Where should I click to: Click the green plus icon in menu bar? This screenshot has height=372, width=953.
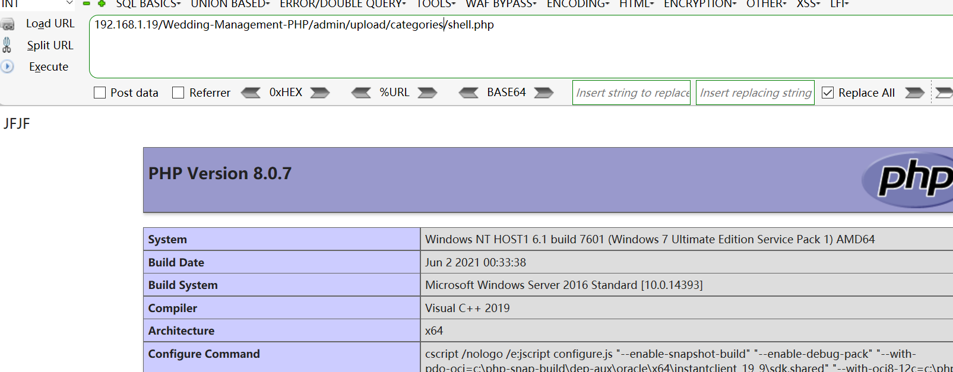(102, 4)
